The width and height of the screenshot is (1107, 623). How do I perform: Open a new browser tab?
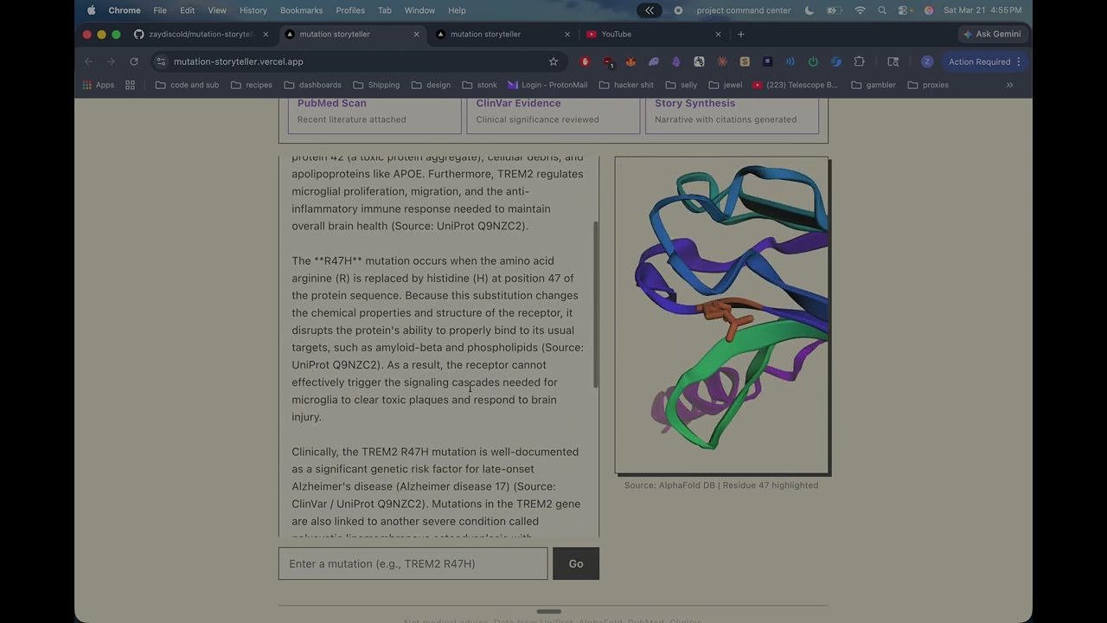pos(741,34)
